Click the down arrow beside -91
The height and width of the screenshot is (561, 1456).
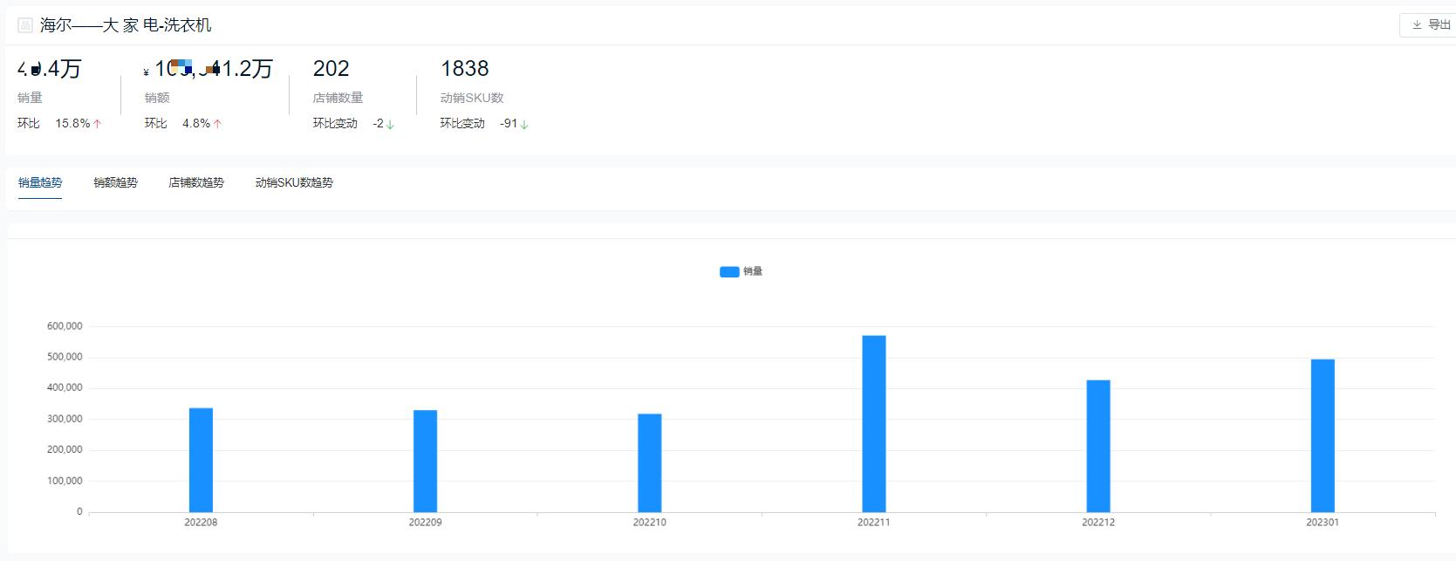coord(524,124)
